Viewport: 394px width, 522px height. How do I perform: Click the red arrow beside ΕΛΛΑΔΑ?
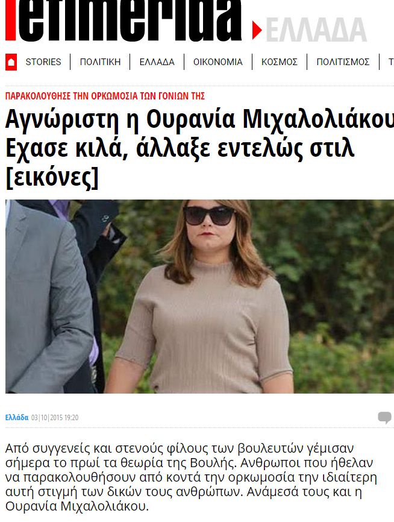(257, 30)
